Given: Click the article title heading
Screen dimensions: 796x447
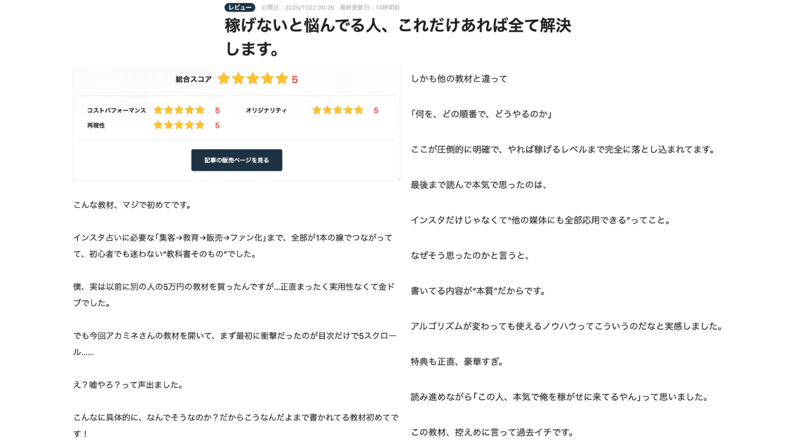Looking at the screenshot, I should pos(397,37).
